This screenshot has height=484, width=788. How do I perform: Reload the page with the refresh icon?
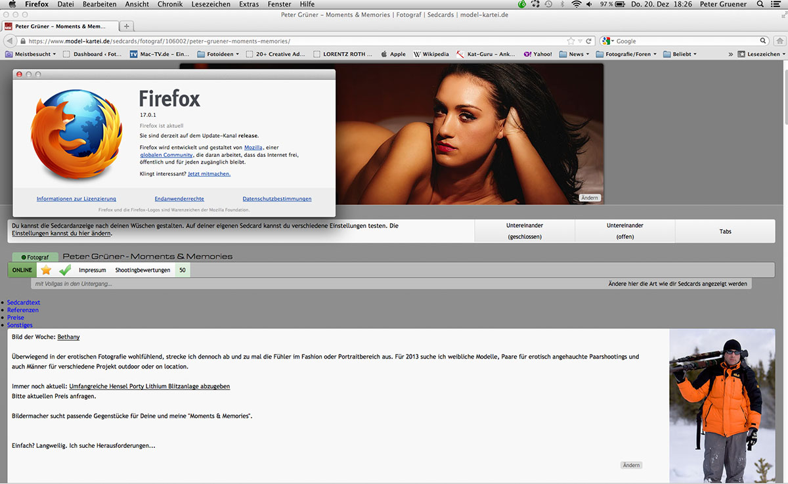pyautogui.click(x=589, y=41)
